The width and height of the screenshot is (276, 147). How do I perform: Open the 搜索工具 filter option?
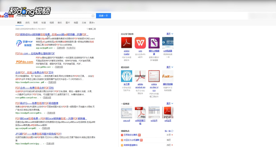click(x=91, y=29)
